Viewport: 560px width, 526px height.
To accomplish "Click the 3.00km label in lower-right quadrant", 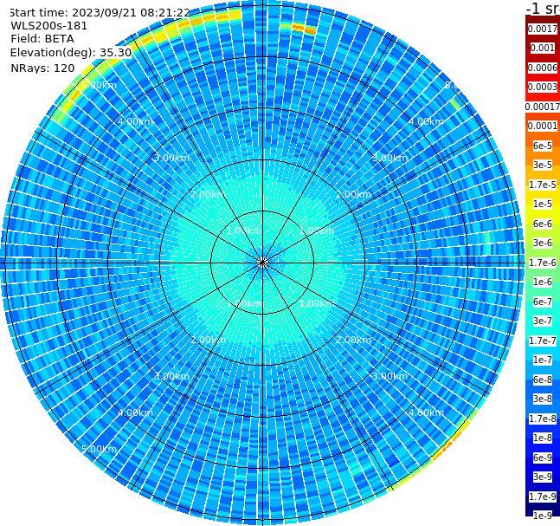I will pyautogui.click(x=389, y=376).
